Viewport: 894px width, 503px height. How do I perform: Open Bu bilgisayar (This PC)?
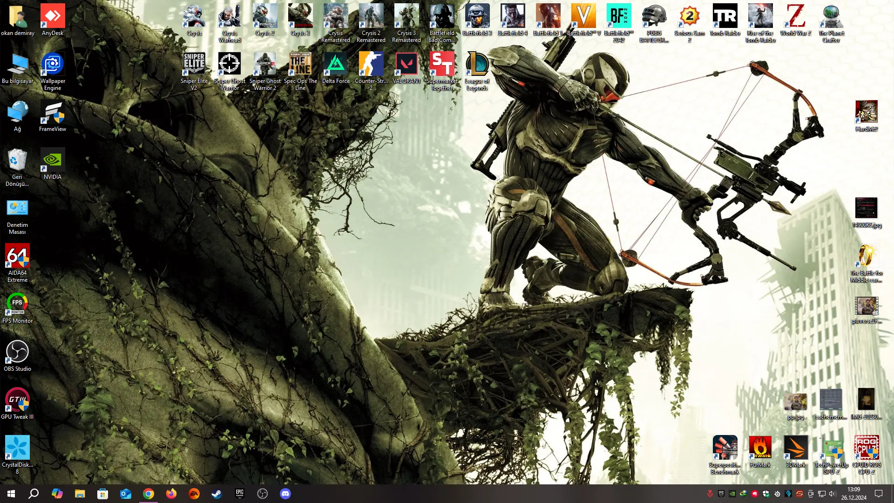[x=17, y=68]
